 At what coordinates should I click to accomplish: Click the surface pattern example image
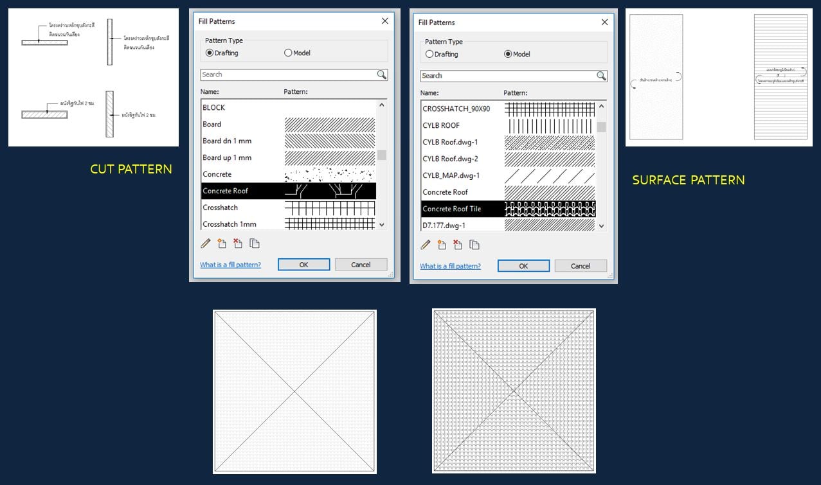719,77
